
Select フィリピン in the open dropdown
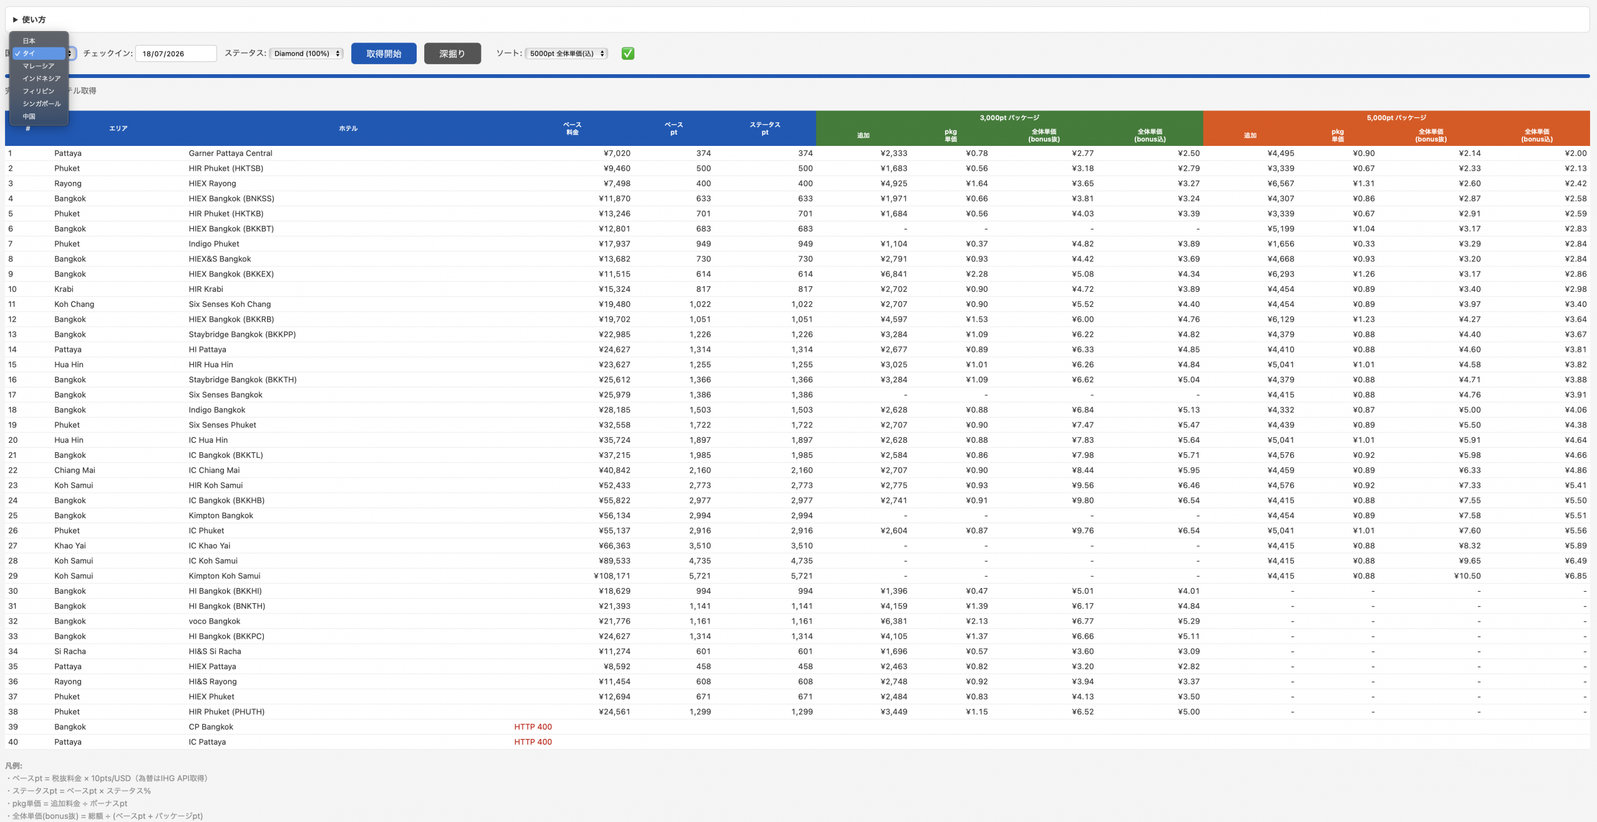(x=39, y=91)
